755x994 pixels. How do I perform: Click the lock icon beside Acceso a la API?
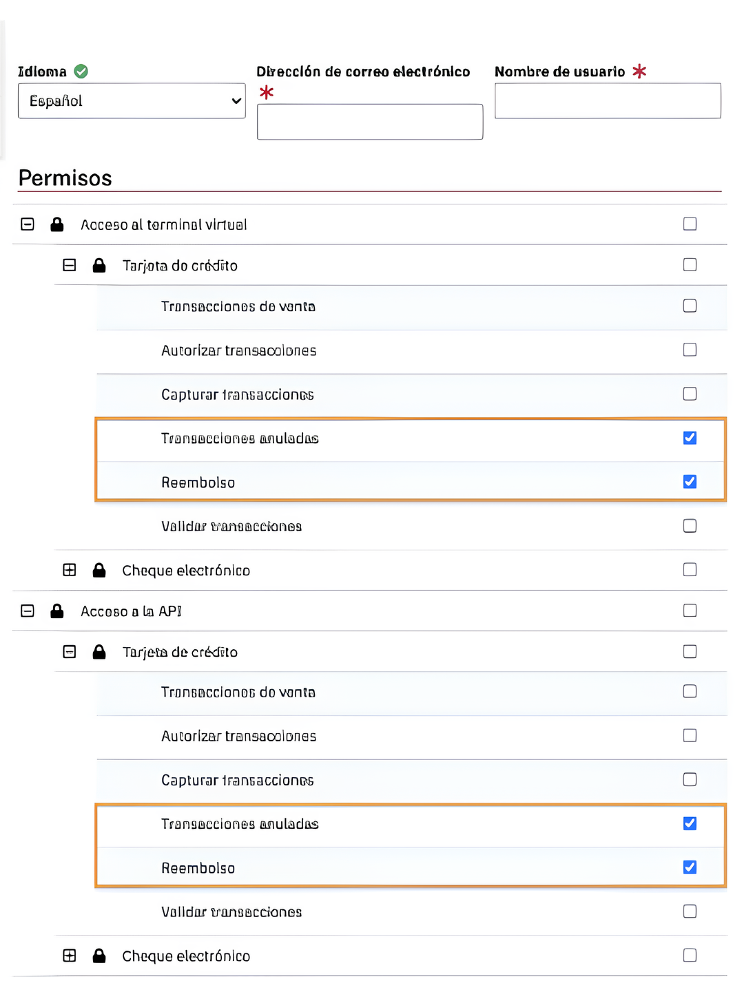click(x=57, y=611)
